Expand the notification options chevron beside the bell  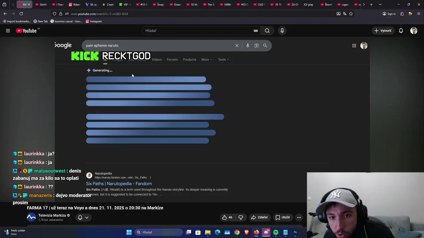pos(87,217)
